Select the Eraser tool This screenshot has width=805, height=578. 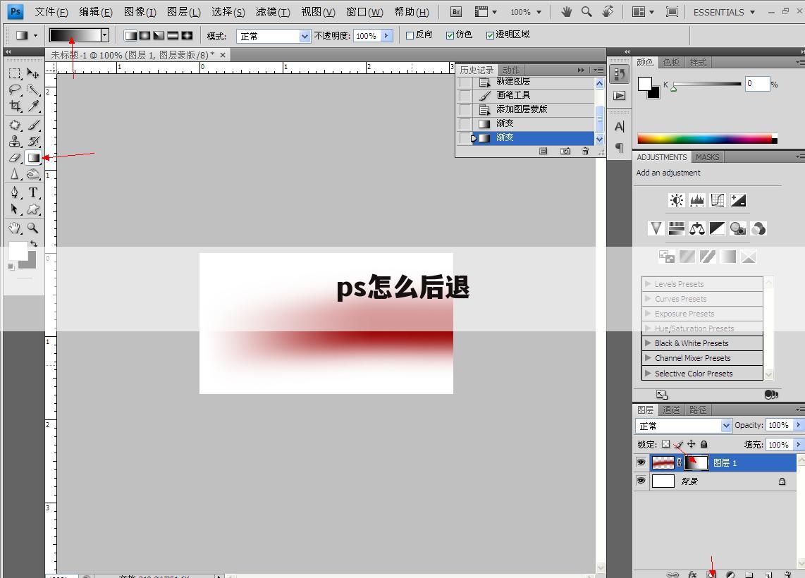point(15,158)
